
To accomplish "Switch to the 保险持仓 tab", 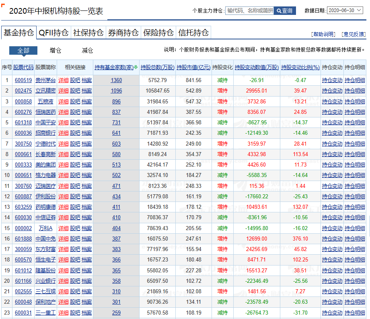I will click(158, 33).
